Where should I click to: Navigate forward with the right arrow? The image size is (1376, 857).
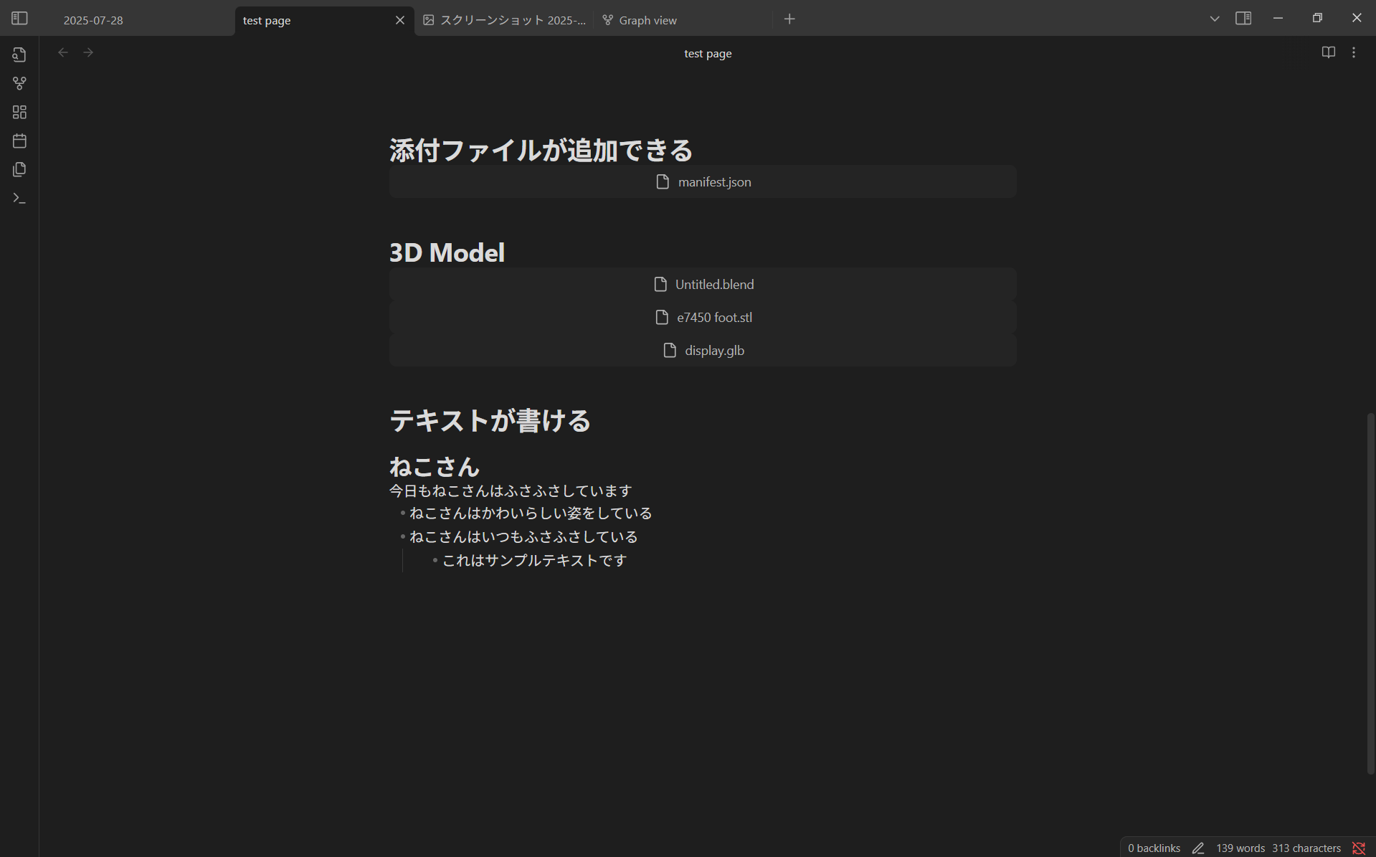tap(88, 52)
